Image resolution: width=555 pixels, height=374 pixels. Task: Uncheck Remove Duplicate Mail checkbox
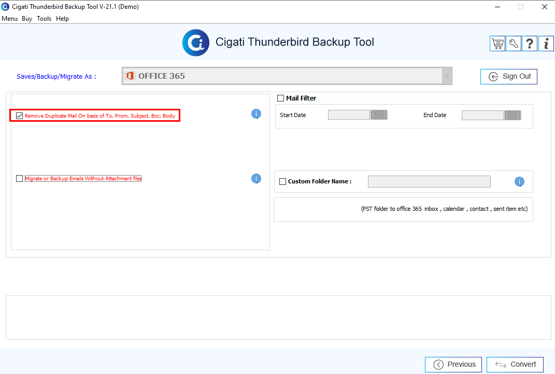[20, 116]
